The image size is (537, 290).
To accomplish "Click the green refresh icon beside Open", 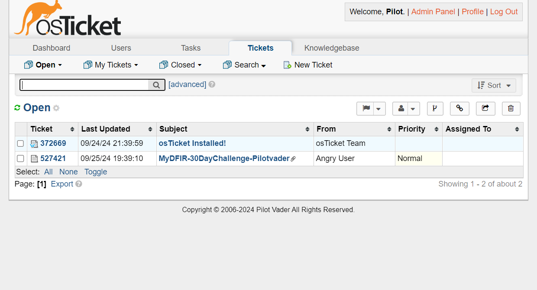I will (x=17, y=108).
